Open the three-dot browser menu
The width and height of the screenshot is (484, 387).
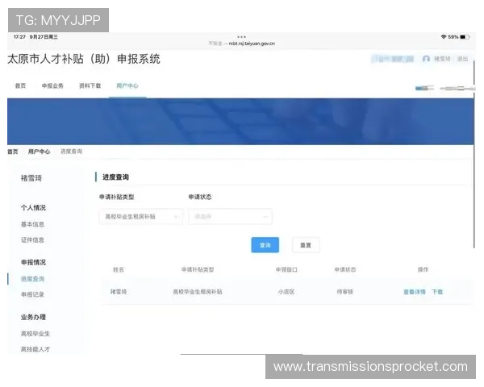click(x=242, y=37)
